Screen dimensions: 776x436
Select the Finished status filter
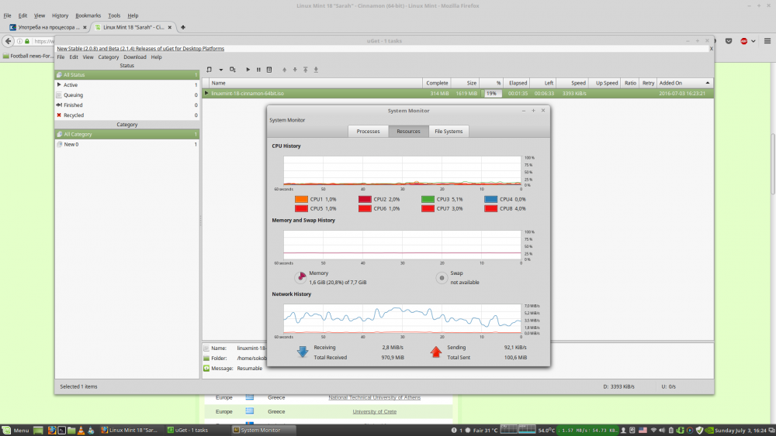coord(126,105)
